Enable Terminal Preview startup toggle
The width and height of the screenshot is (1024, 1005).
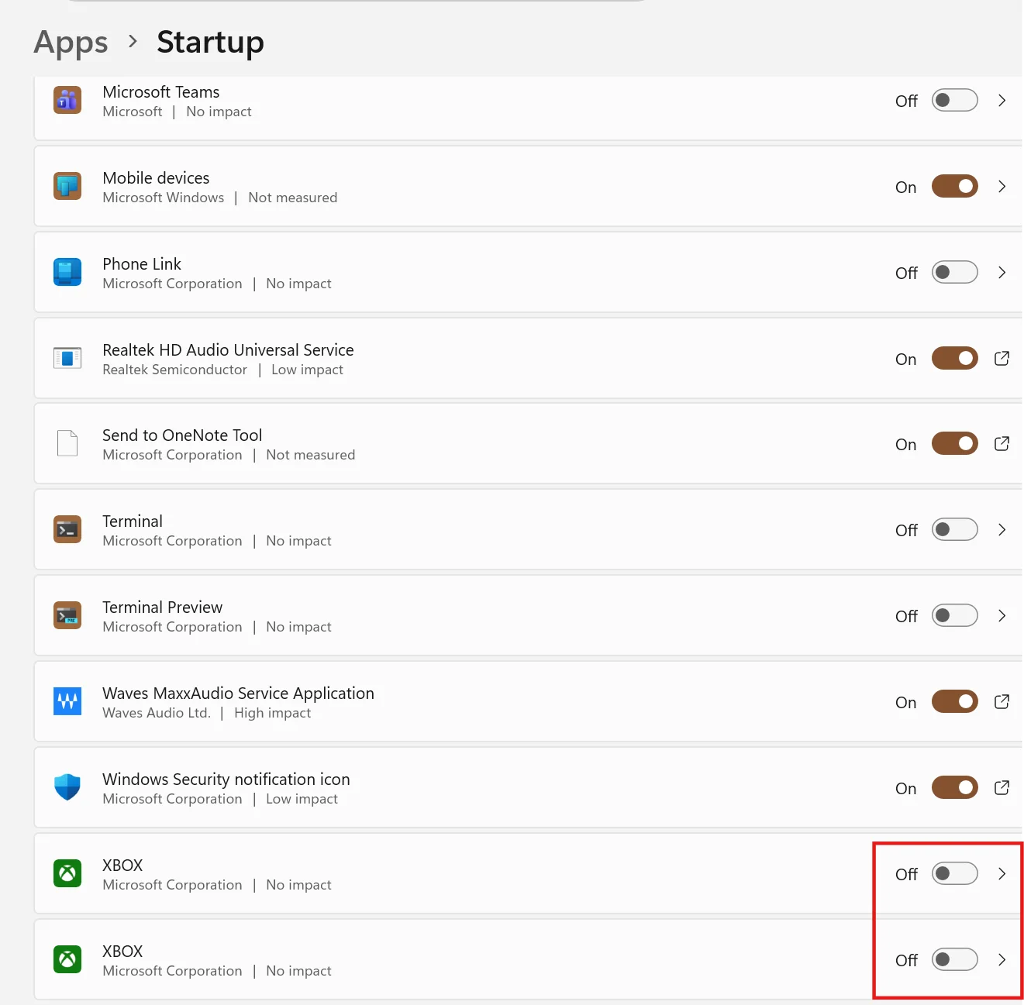pyautogui.click(x=955, y=616)
